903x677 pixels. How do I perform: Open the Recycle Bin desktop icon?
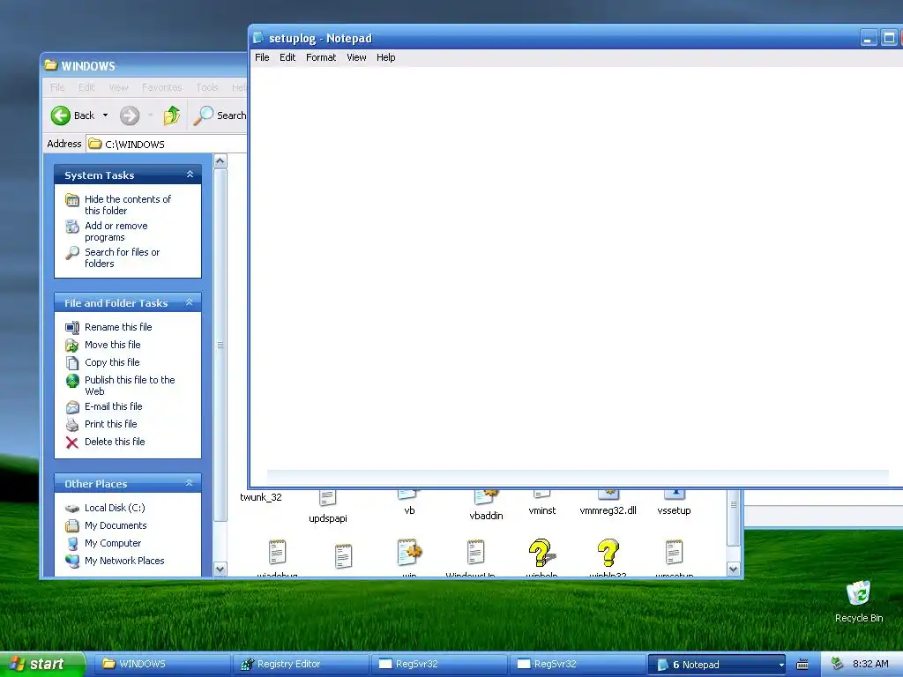[x=859, y=601]
